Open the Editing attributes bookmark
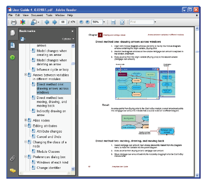Screen dimensions: 204x183 pos(45,126)
